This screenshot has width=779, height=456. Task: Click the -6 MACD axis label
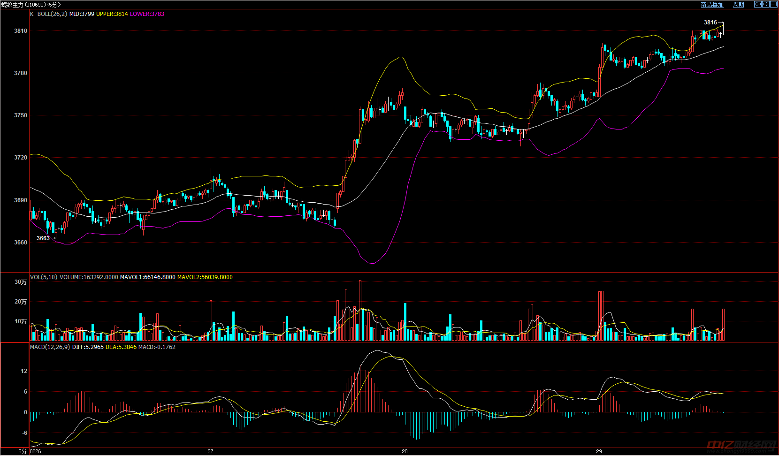(x=24, y=433)
